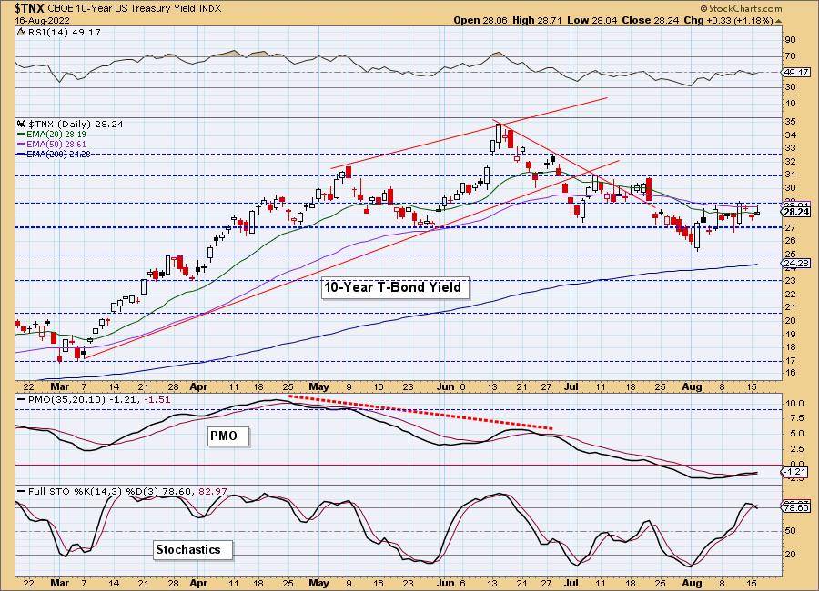819x591 pixels.
Task: Click the 28.24 last price tag on the axis
Action: pos(796,212)
